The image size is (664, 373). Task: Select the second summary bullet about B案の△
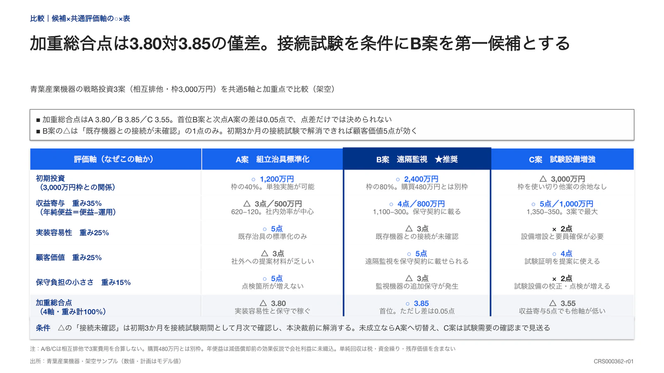[227, 131]
